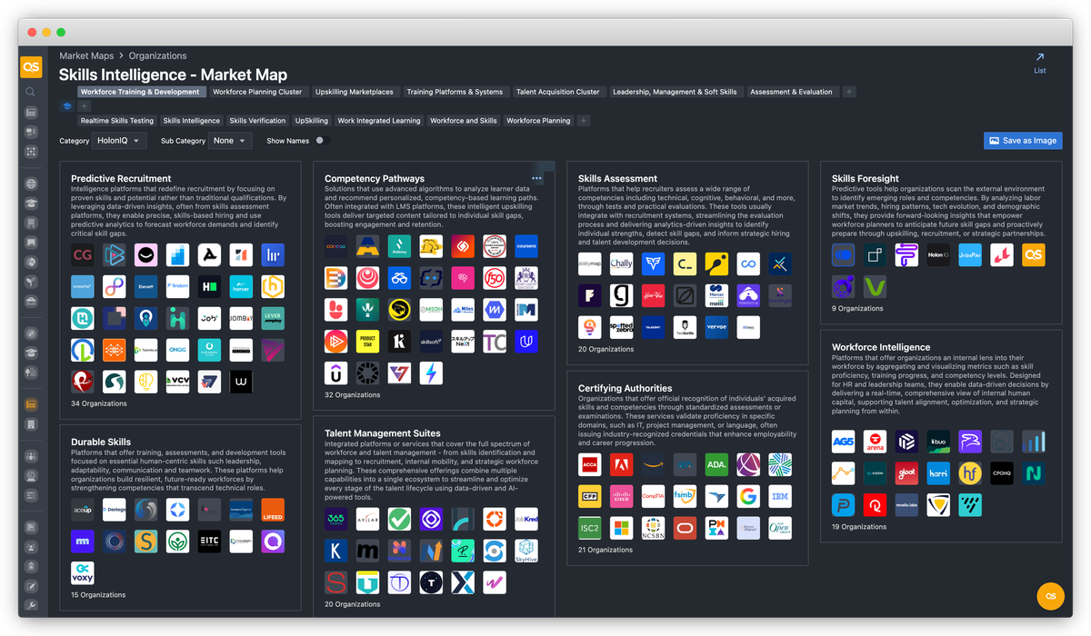Viewport: 1091px width, 636px height.
Task: Select the HolonIQ logo in Skills Foresight
Action: (x=938, y=255)
